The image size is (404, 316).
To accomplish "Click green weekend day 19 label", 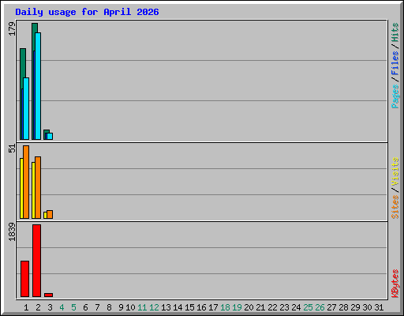I will pos(237,307).
